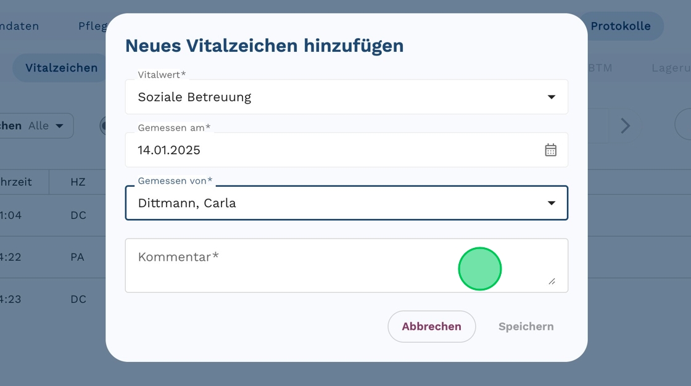Viewport: 691px width, 386px height.
Task: Go to the Lagerung sub-tab
Action: [x=671, y=68]
